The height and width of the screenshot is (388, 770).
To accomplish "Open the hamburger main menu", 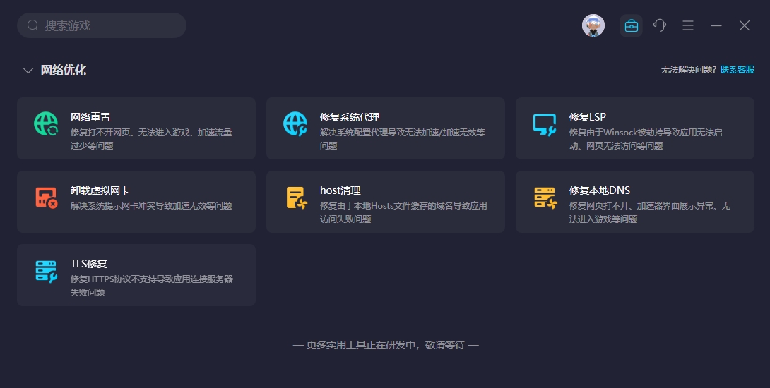I will coord(688,25).
